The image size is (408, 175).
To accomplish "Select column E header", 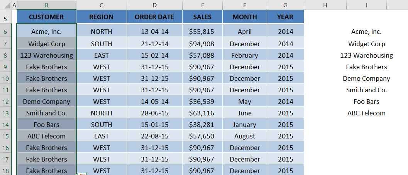I will click(x=202, y=5).
